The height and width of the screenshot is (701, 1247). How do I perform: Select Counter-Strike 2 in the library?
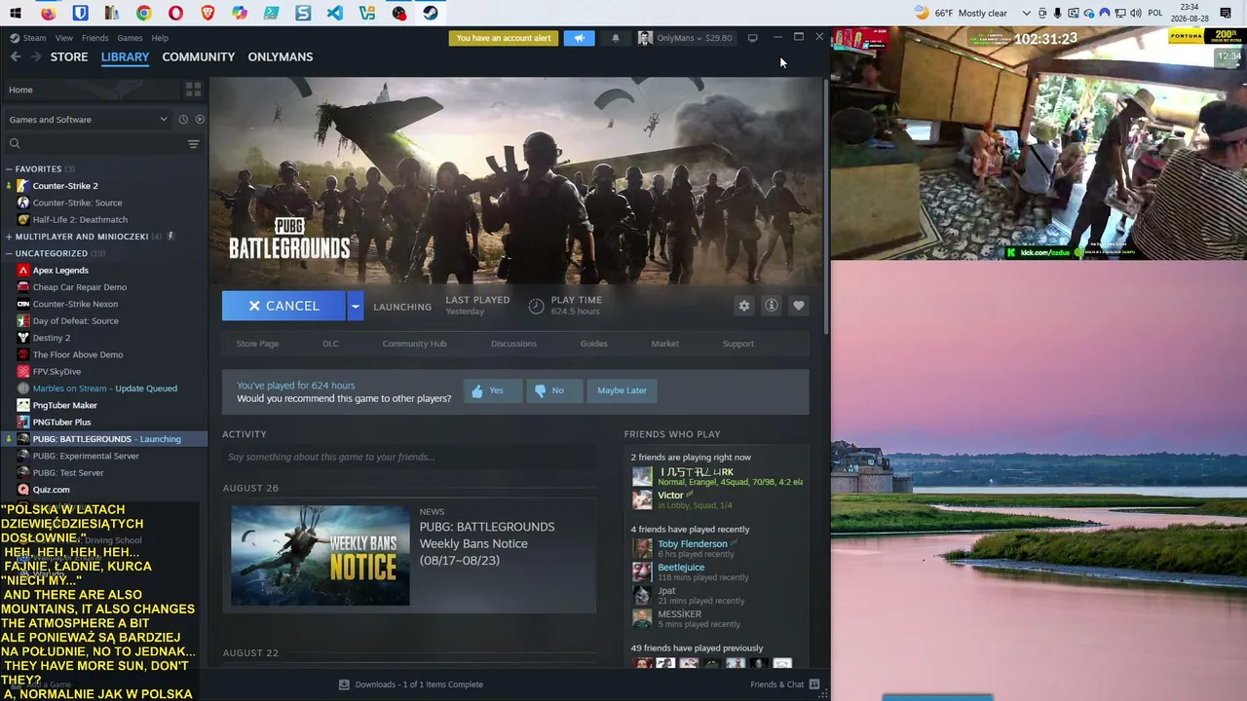[65, 186]
